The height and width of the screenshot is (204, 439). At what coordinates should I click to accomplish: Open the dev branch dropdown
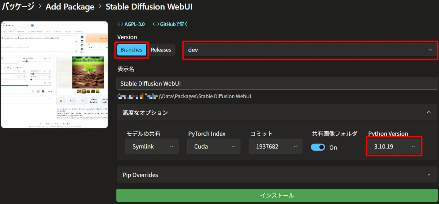coord(310,50)
